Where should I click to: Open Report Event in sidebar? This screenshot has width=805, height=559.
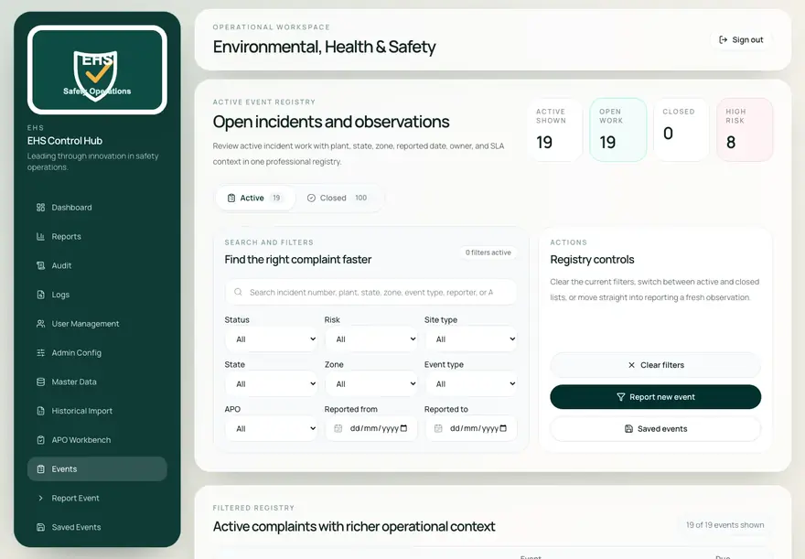(x=97, y=498)
